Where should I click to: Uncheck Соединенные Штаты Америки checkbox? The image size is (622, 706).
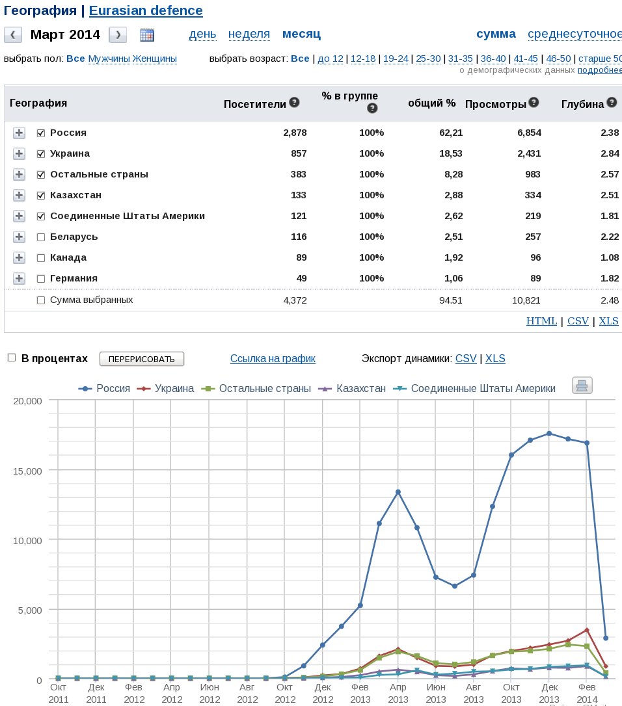point(41,216)
